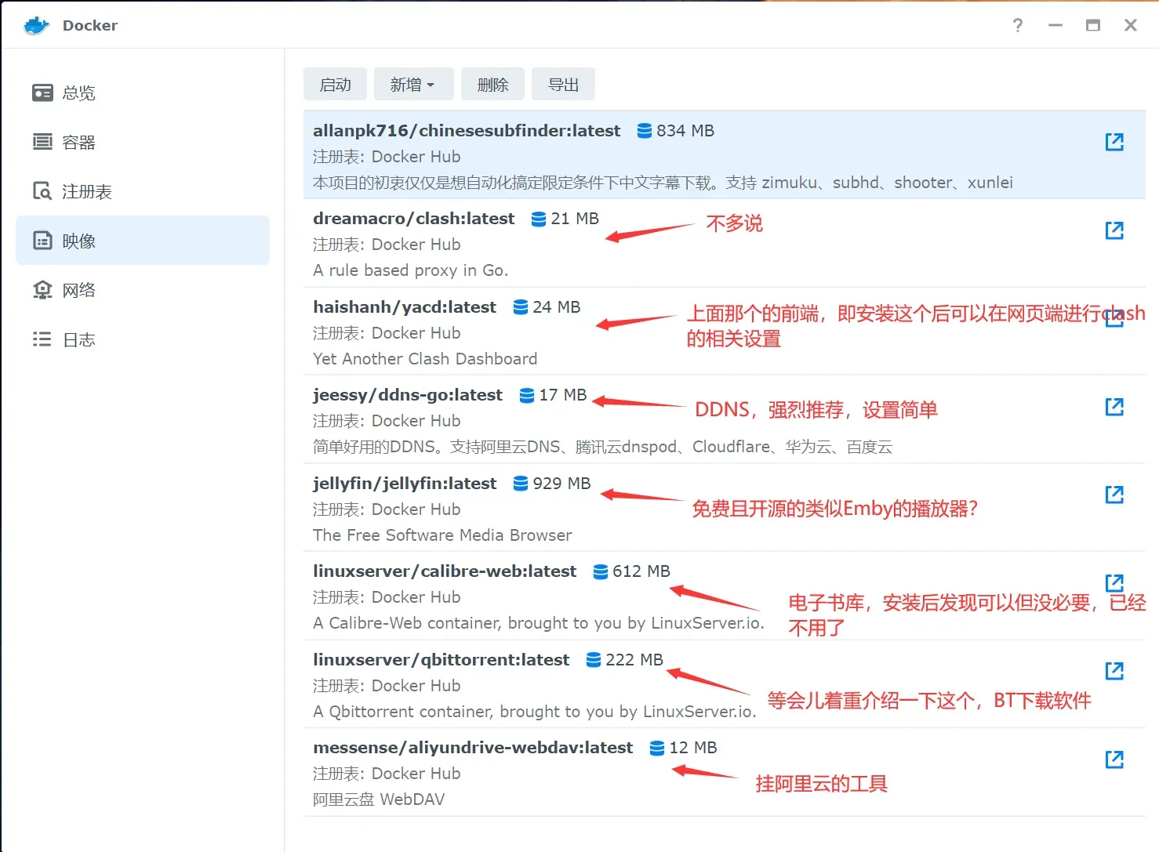The width and height of the screenshot is (1159, 852).
Task: Select the jeessy/ddns-go:latest image name
Action: pos(408,395)
